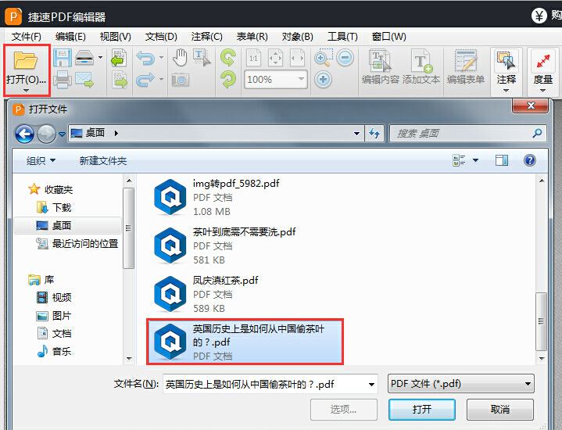Open the undo history dropdown arrow
The height and width of the screenshot is (430, 562).
point(161,57)
